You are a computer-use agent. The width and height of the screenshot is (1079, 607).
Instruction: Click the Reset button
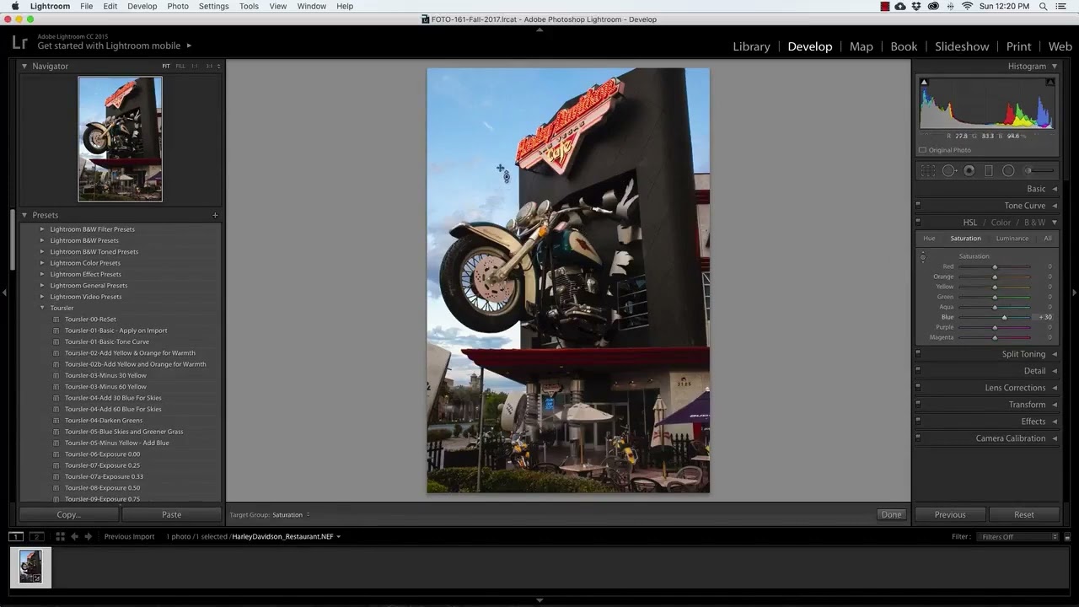click(1024, 514)
